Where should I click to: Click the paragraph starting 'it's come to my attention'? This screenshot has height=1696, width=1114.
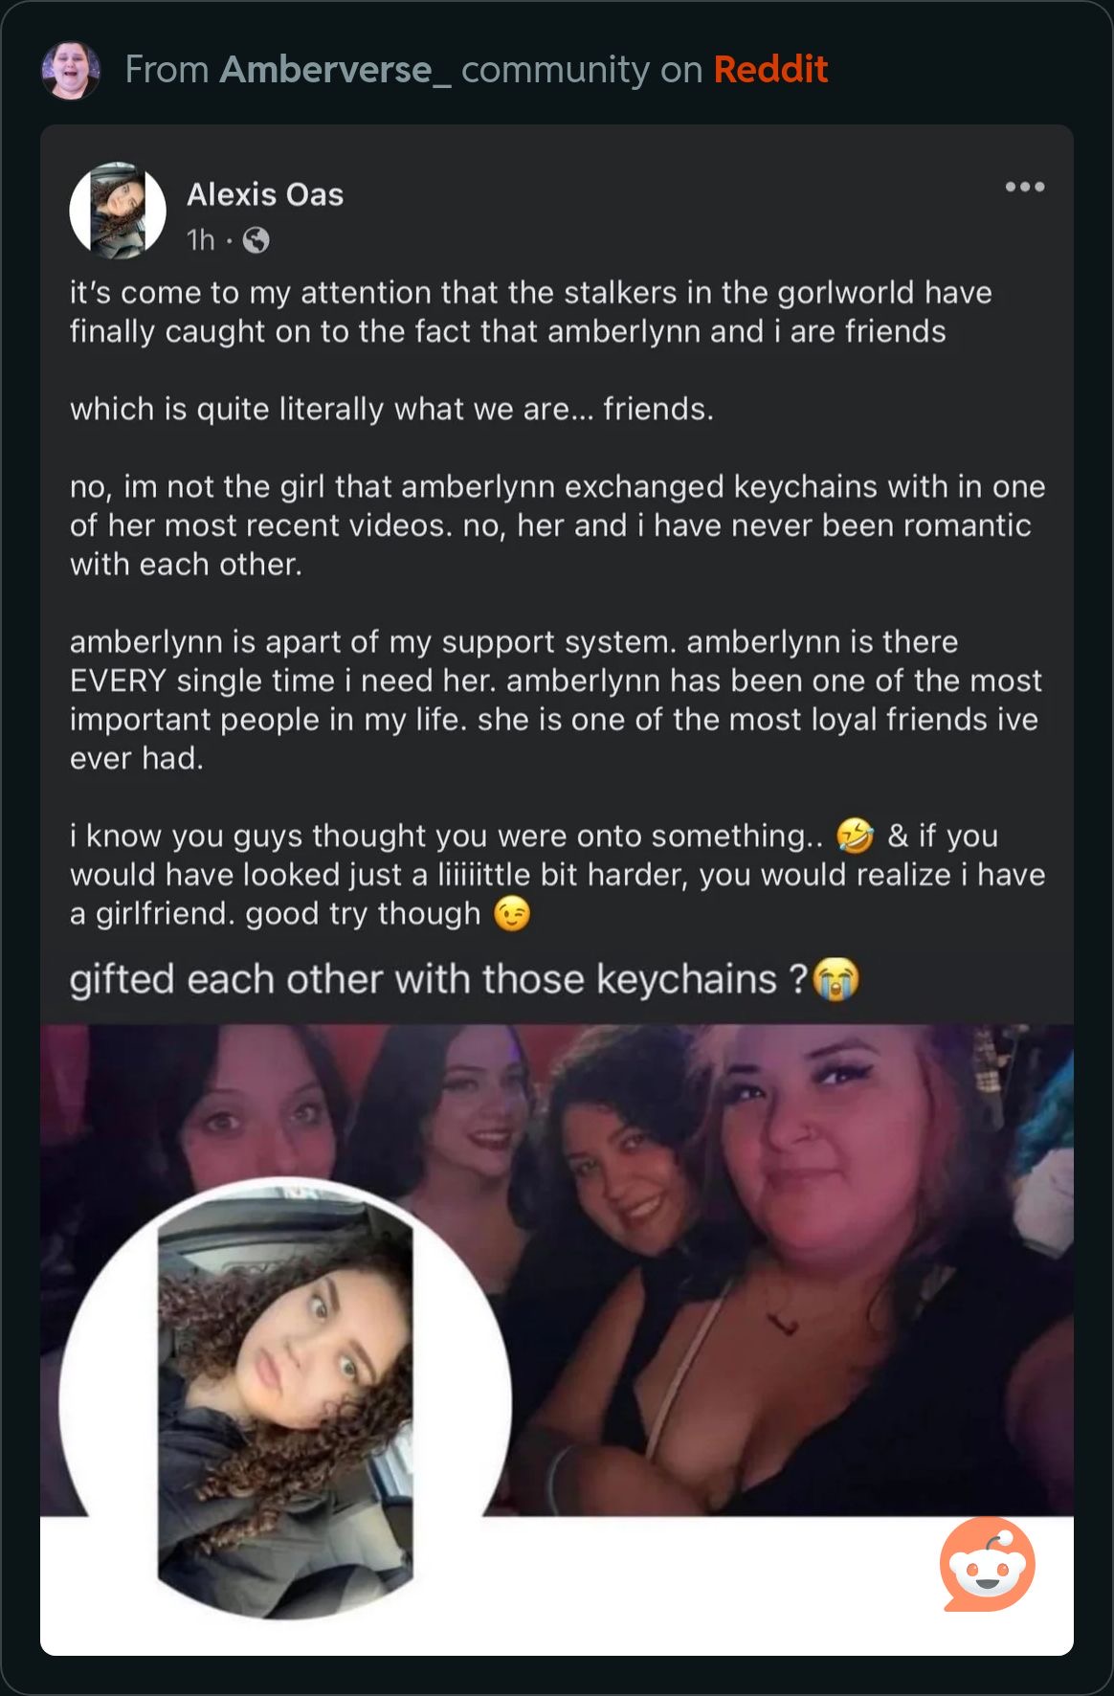(x=531, y=312)
